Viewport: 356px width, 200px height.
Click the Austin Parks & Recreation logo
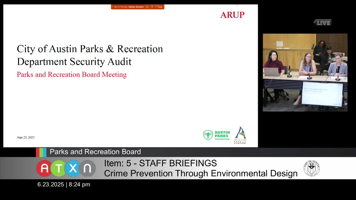pyautogui.click(x=240, y=135)
